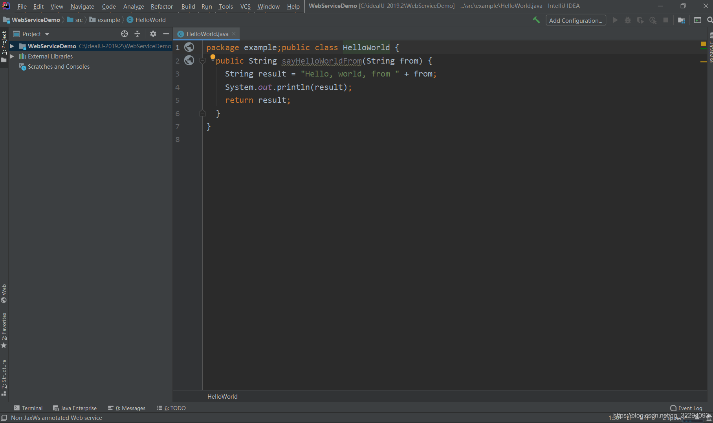Click the yellow warning stripe mark
This screenshot has width=713, height=423.
[x=704, y=62]
